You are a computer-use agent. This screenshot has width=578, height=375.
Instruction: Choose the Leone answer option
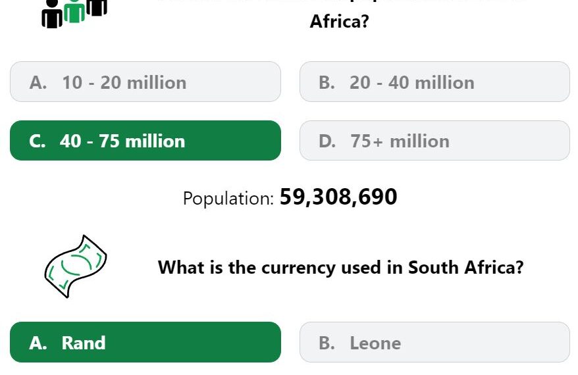[x=434, y=342]
